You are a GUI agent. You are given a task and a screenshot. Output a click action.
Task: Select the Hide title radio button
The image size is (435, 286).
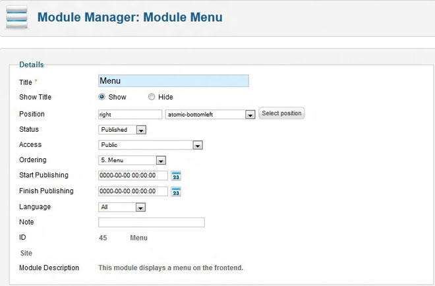click(x=152, y=97)
